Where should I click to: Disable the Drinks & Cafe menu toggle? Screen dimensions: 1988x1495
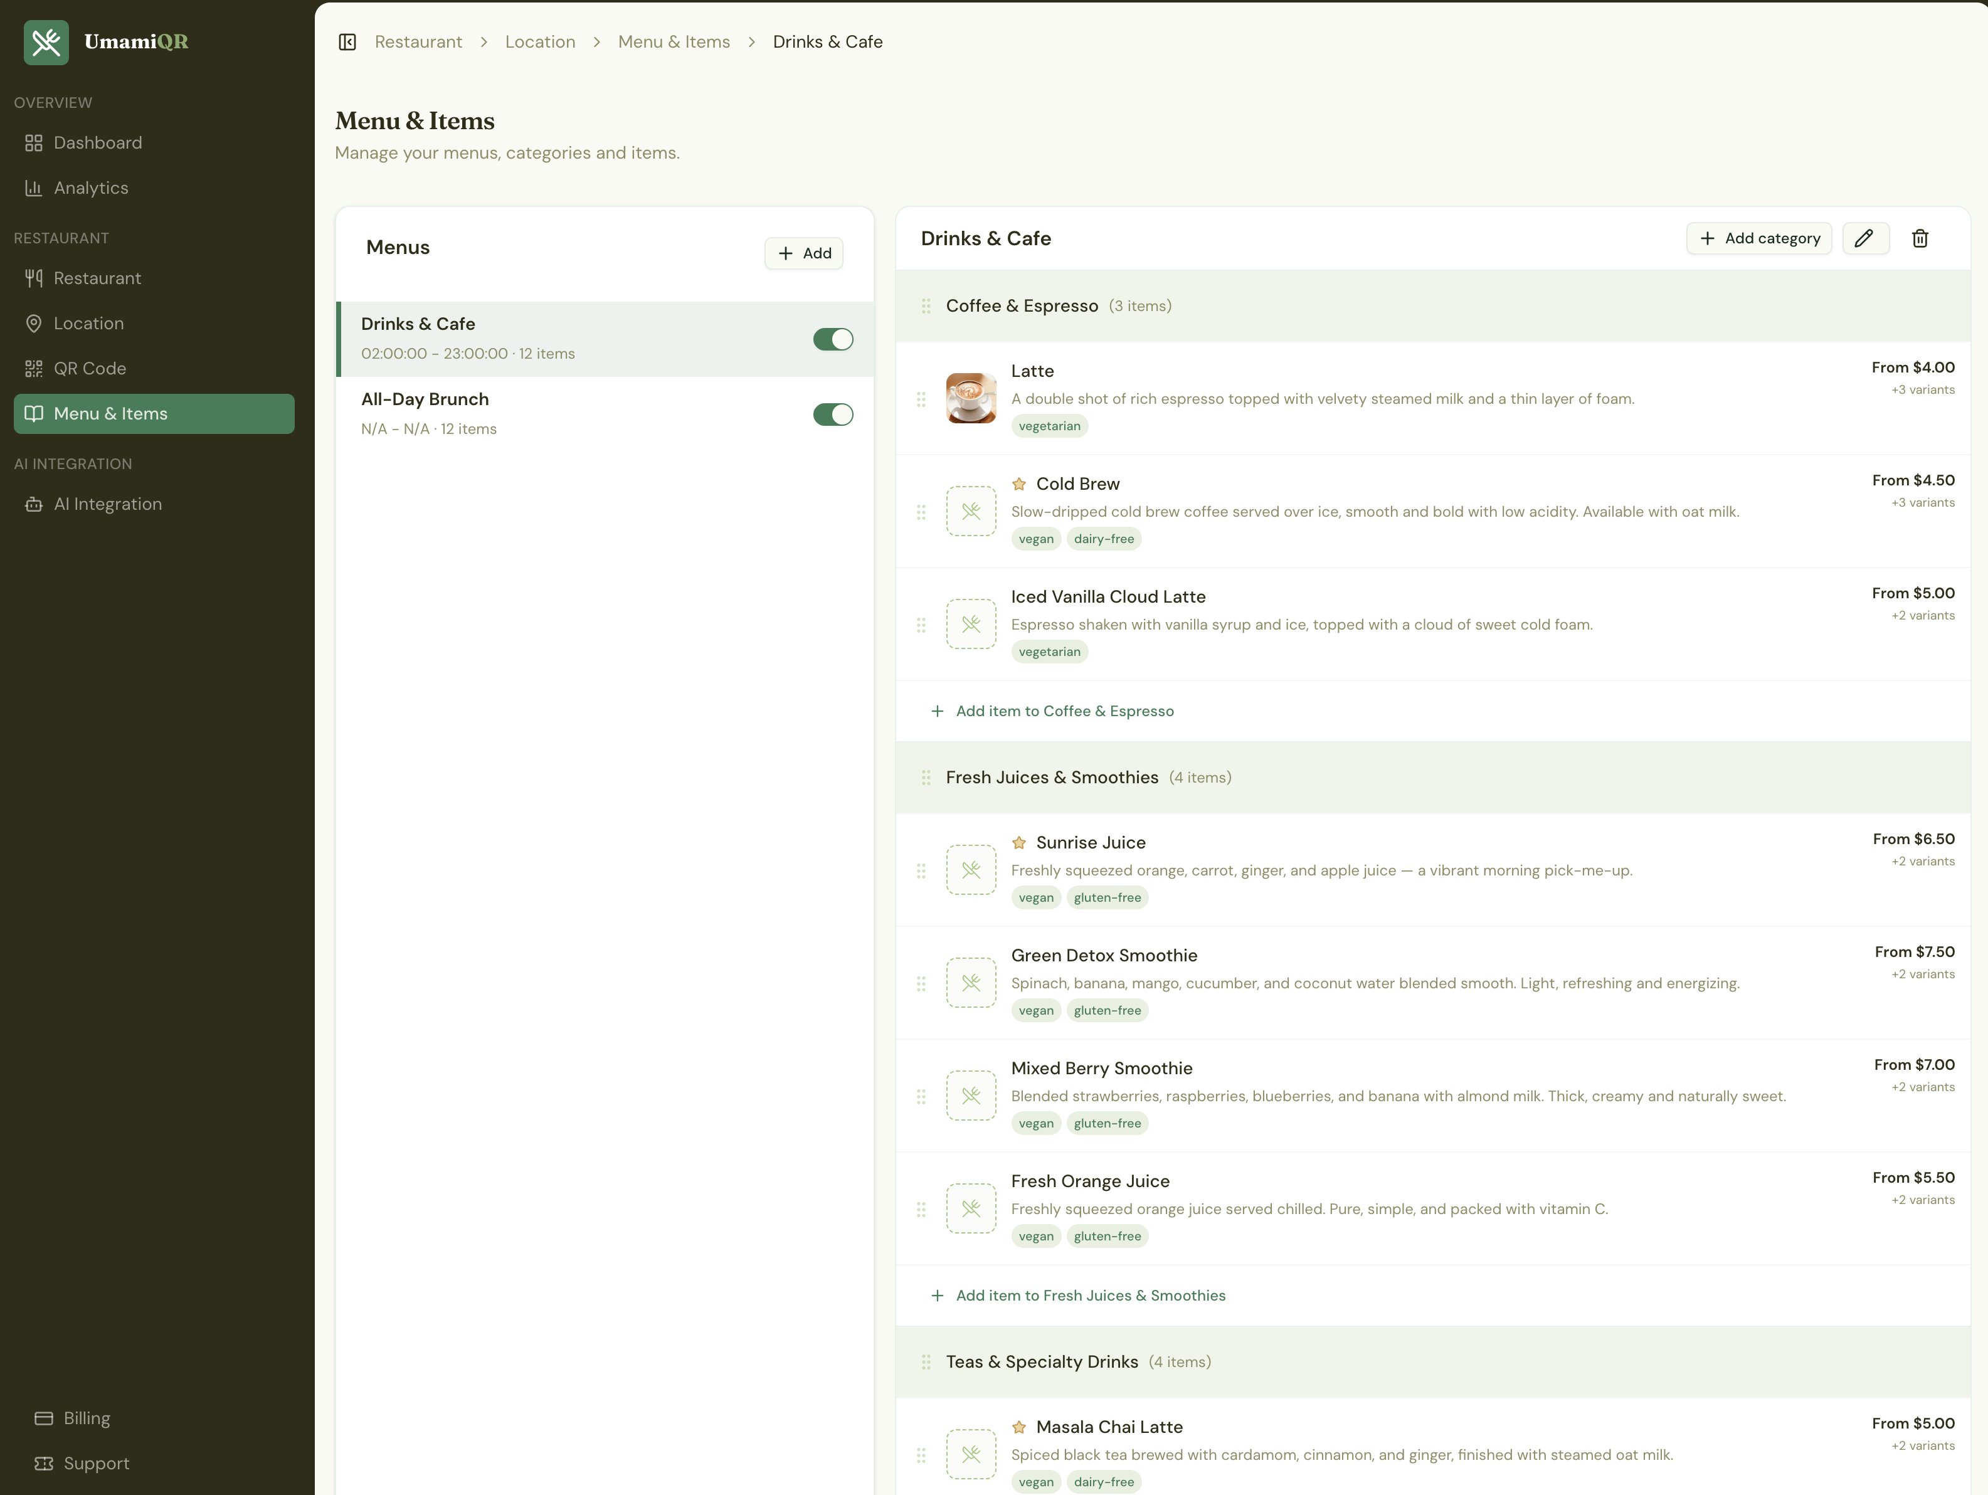pos(833,340)
